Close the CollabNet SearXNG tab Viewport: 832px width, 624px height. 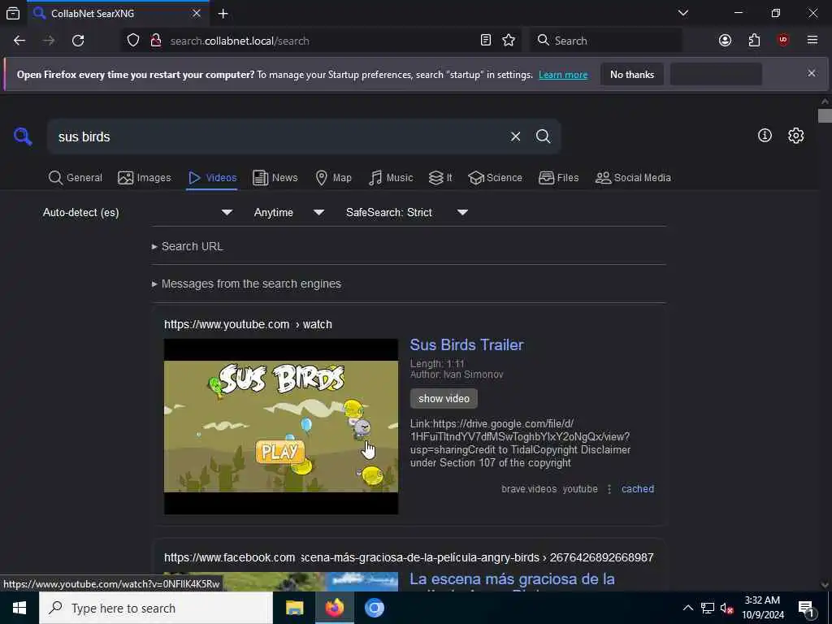click(x=197, y=13)
